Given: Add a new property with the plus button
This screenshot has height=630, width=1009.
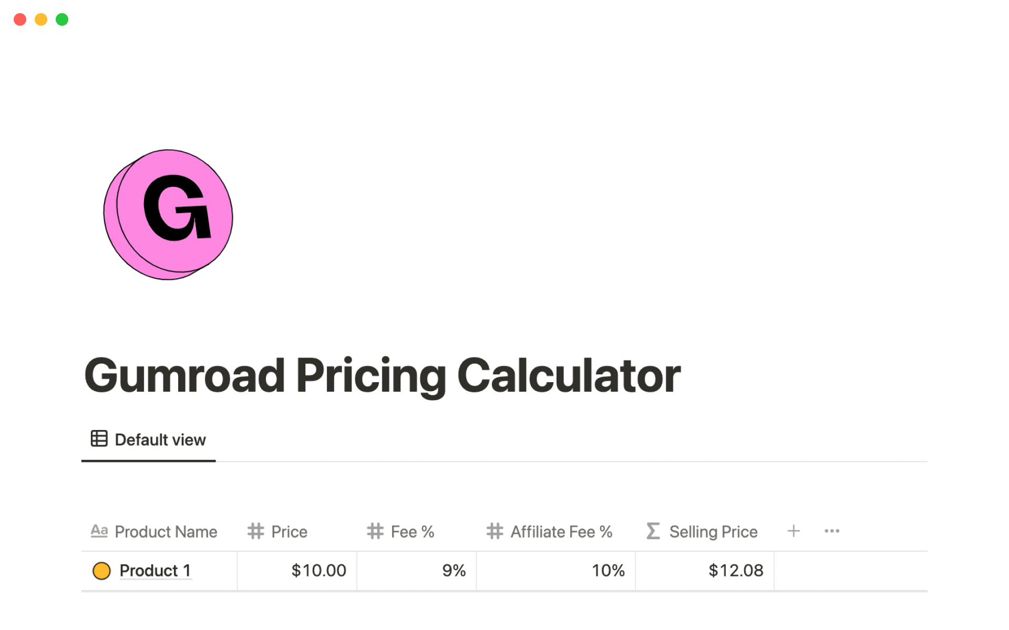Looking at the screenshot, I should pos(794,531).
